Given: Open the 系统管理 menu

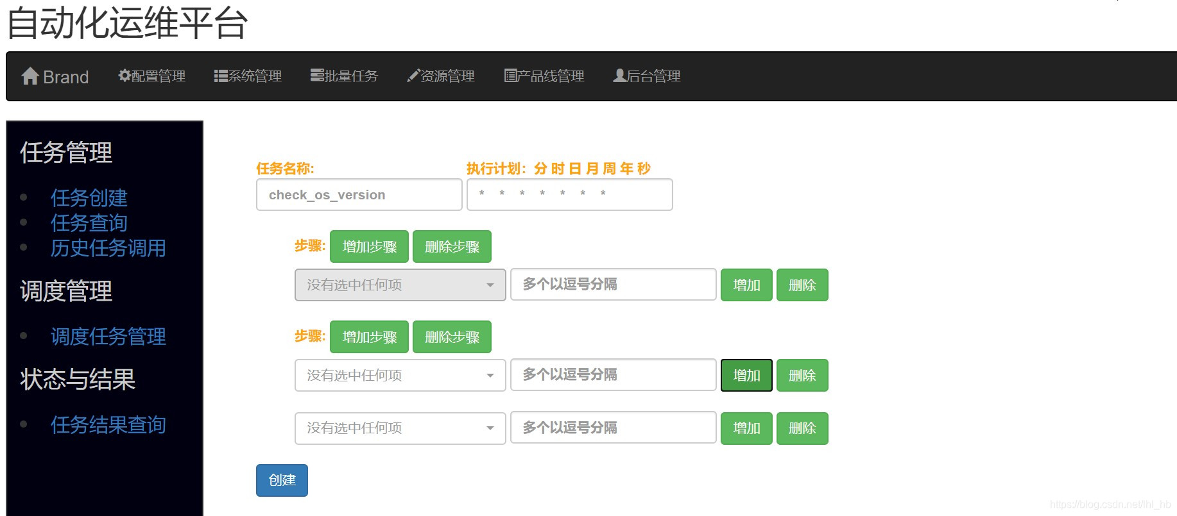Looking at the screenshot, I should point(248,76).
